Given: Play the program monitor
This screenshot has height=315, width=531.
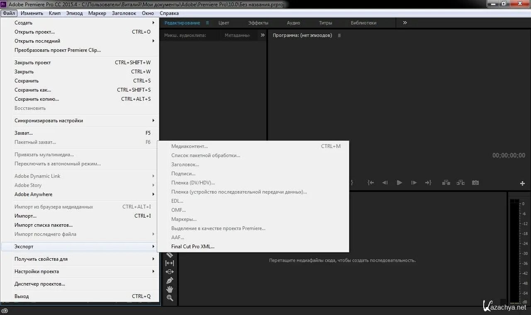Looking at the screenshot, I should [399, 182].
